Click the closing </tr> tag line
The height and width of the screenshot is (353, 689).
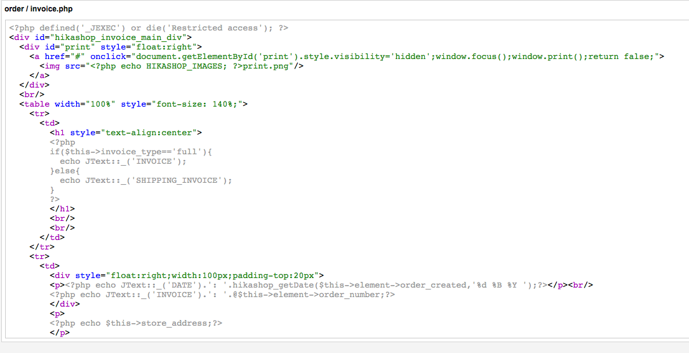click(42, 247)
